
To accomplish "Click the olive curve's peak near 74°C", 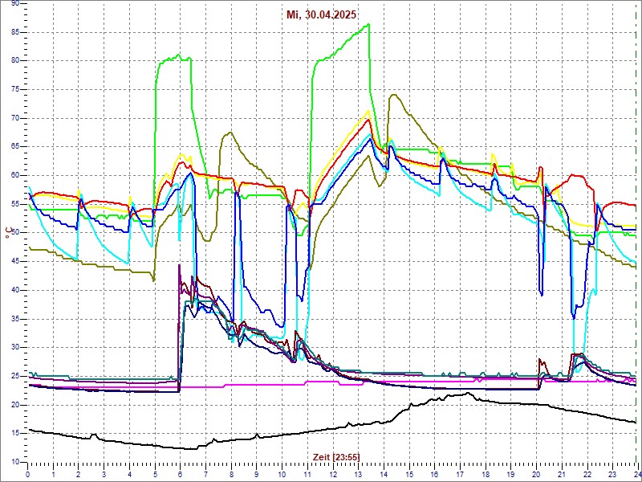I will (393, 95).
